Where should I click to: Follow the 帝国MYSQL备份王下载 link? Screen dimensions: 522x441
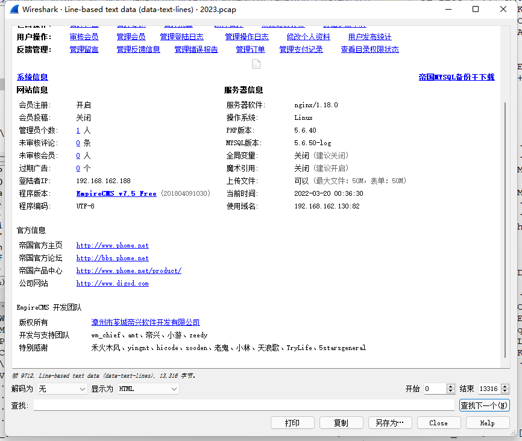456,77
